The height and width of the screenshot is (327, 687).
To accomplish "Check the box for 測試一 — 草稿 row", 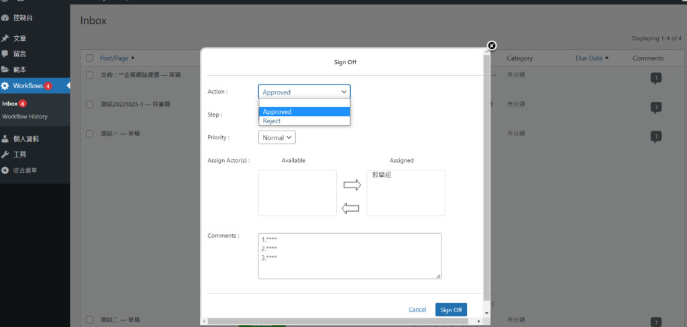I will [x=90, y=133].
